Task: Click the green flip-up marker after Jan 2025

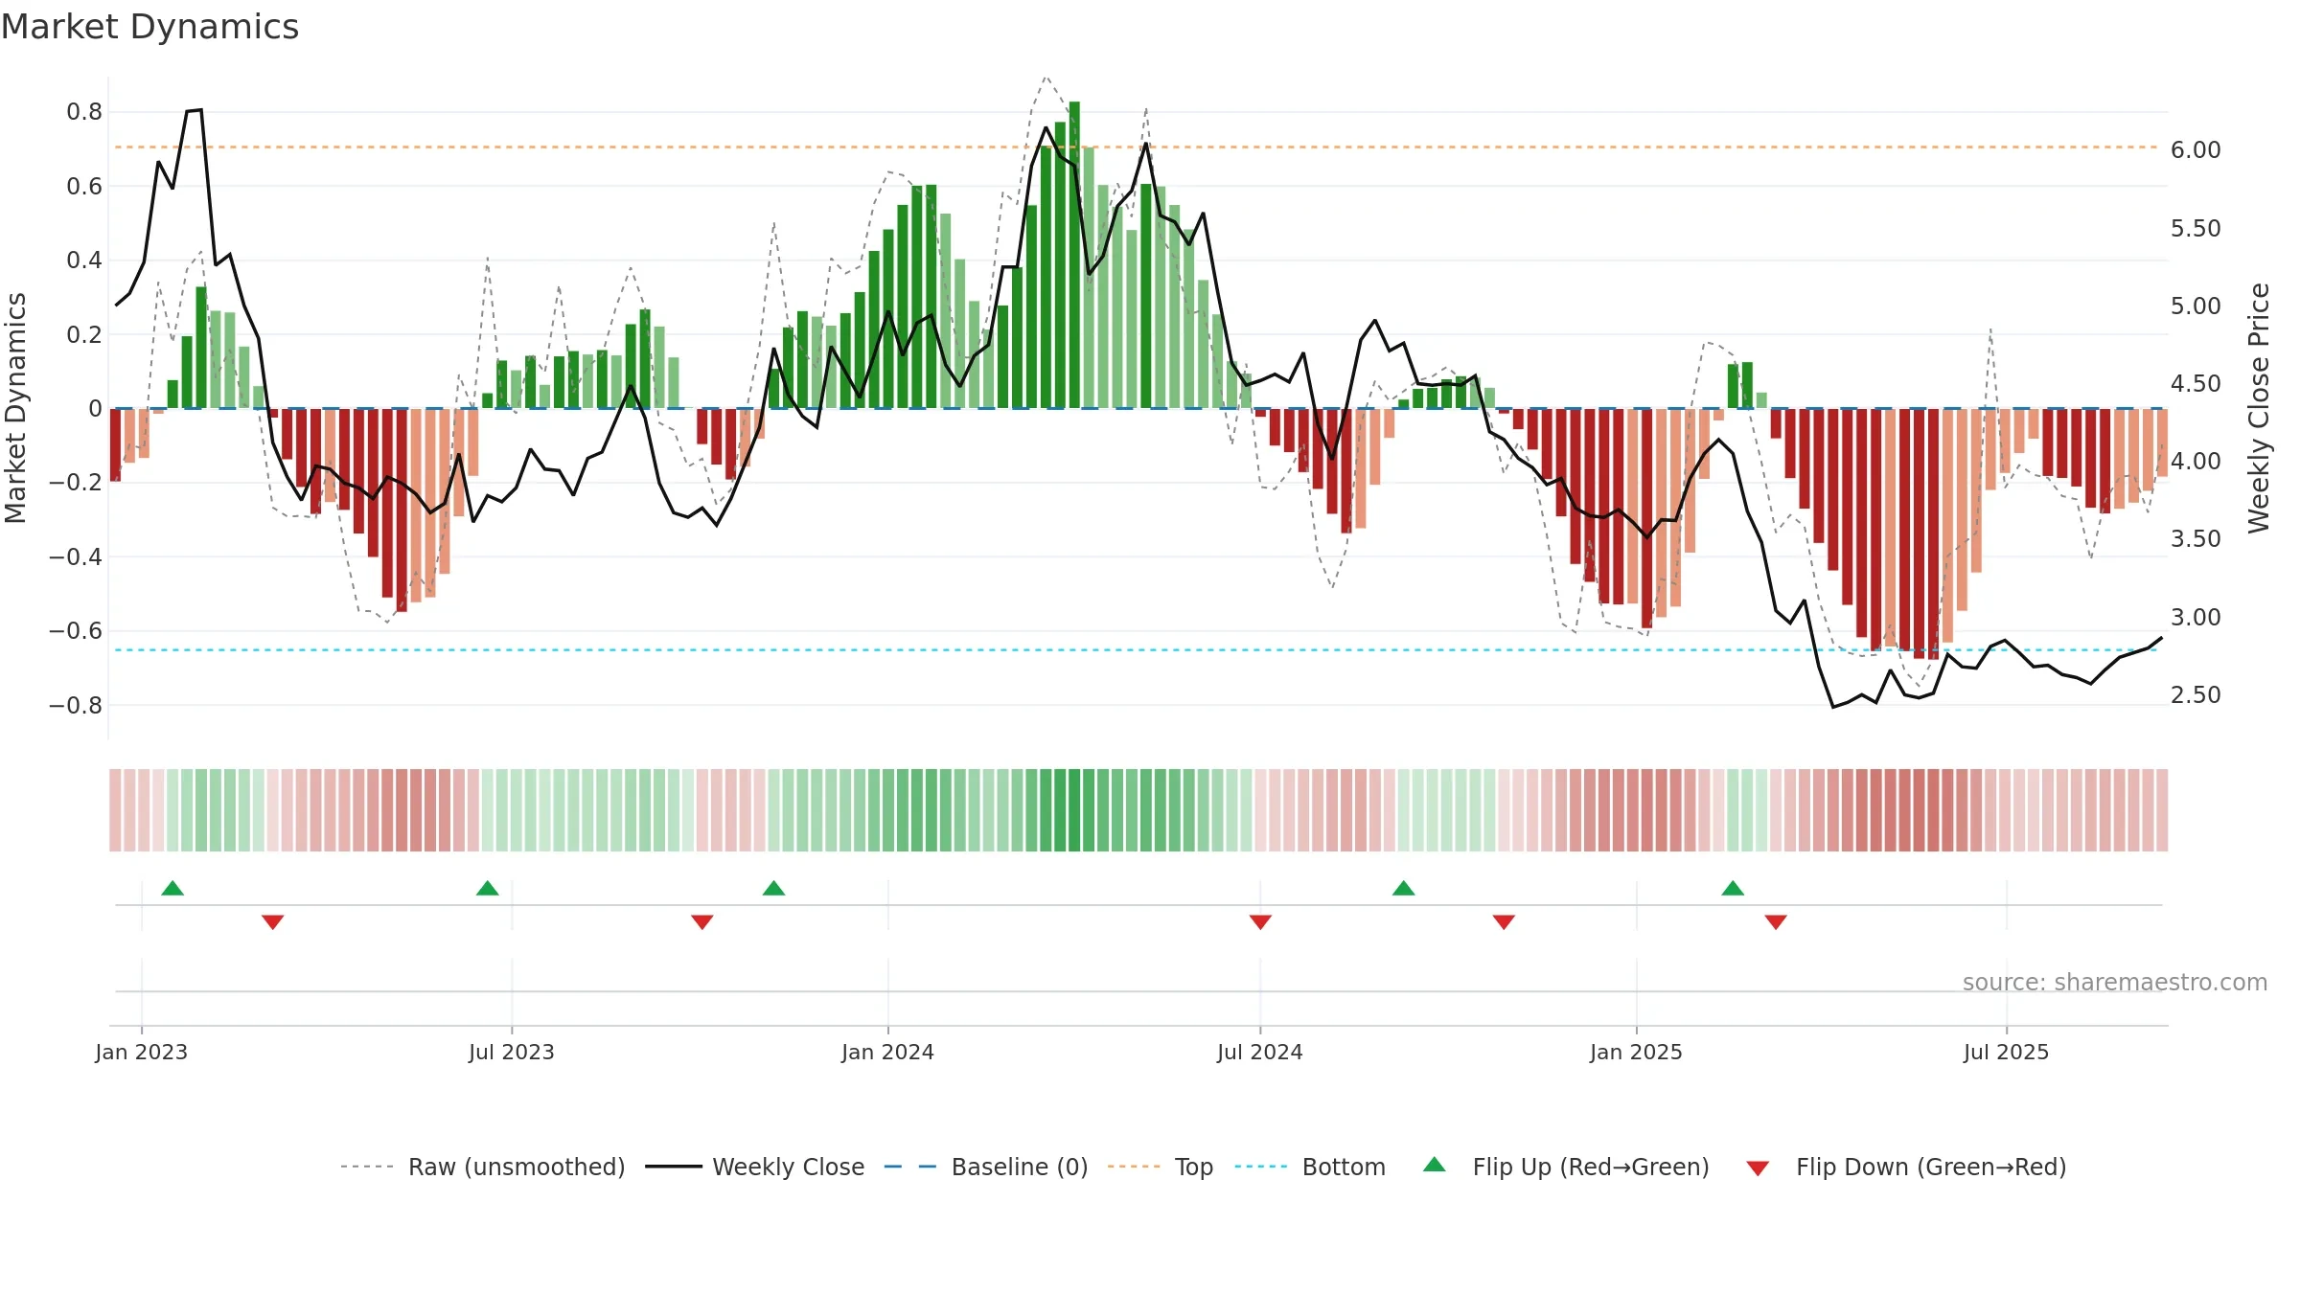Action: coord(1733,888)
